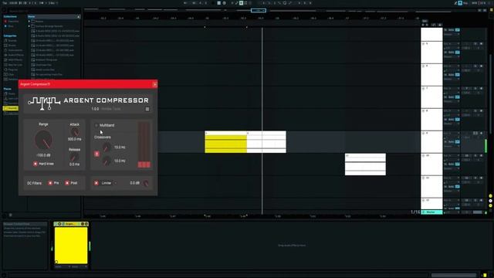Open Master output dropdown on track 8

coord(452,124)
